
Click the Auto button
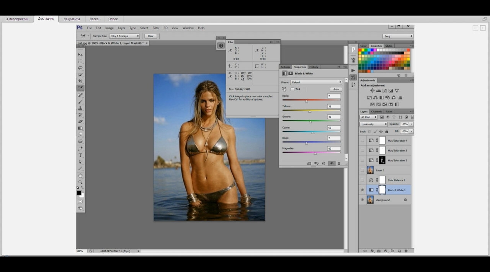[x=336, y=89]
